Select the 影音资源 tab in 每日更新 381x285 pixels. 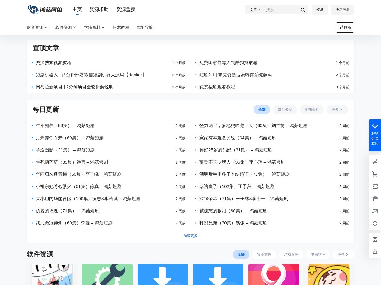[285, 110]
